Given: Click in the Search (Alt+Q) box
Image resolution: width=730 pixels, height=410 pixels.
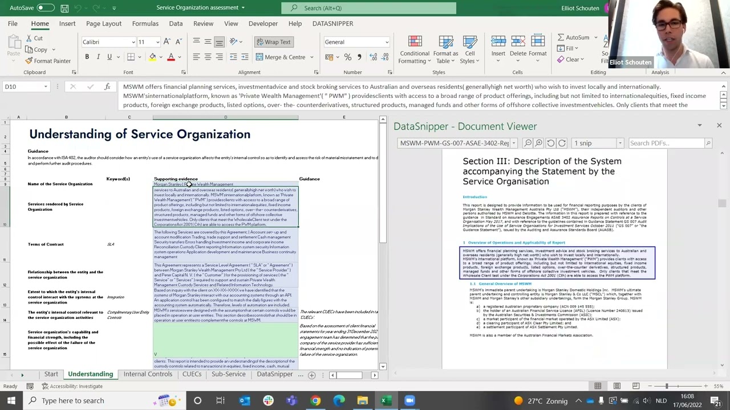Looking at the screenshot, I should tap(368, 8).
